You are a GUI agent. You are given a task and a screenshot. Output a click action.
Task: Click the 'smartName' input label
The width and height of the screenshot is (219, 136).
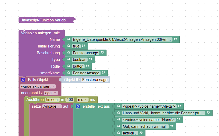tap(50, 73)
